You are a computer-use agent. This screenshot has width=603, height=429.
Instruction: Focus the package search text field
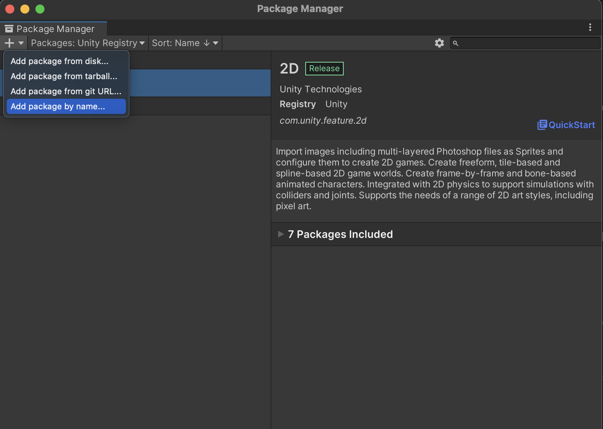coord(528,43)
